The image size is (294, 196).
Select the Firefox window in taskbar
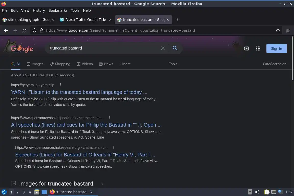[x=73, y=192]
